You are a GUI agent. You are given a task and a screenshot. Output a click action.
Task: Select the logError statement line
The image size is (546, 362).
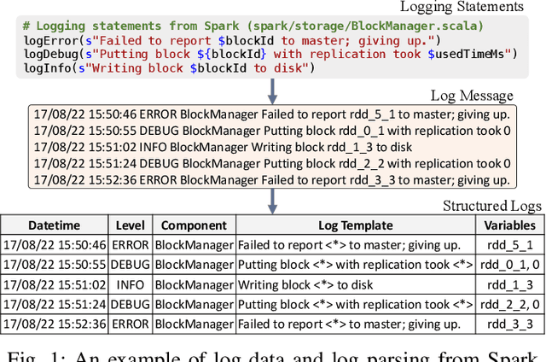point(232,41)
